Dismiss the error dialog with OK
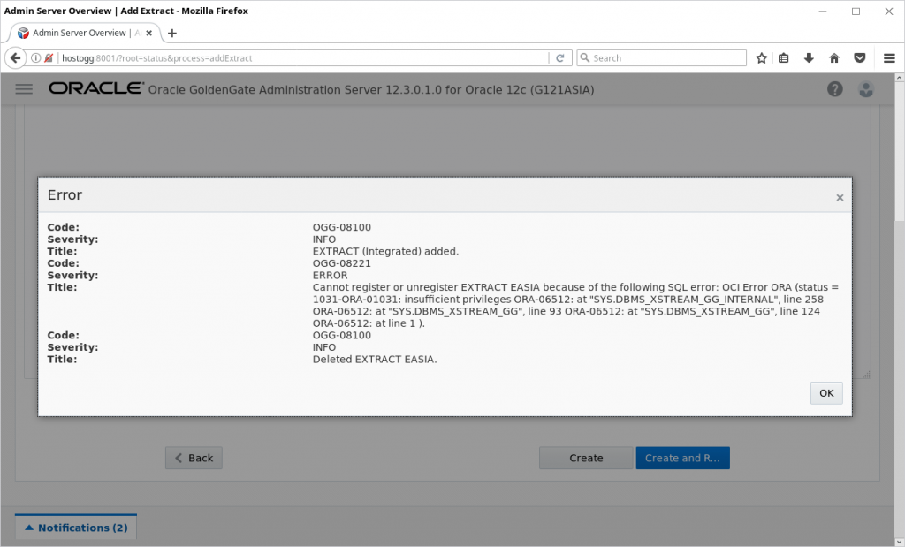The height and width of the screenshot is (547, 905). (825, 392)
